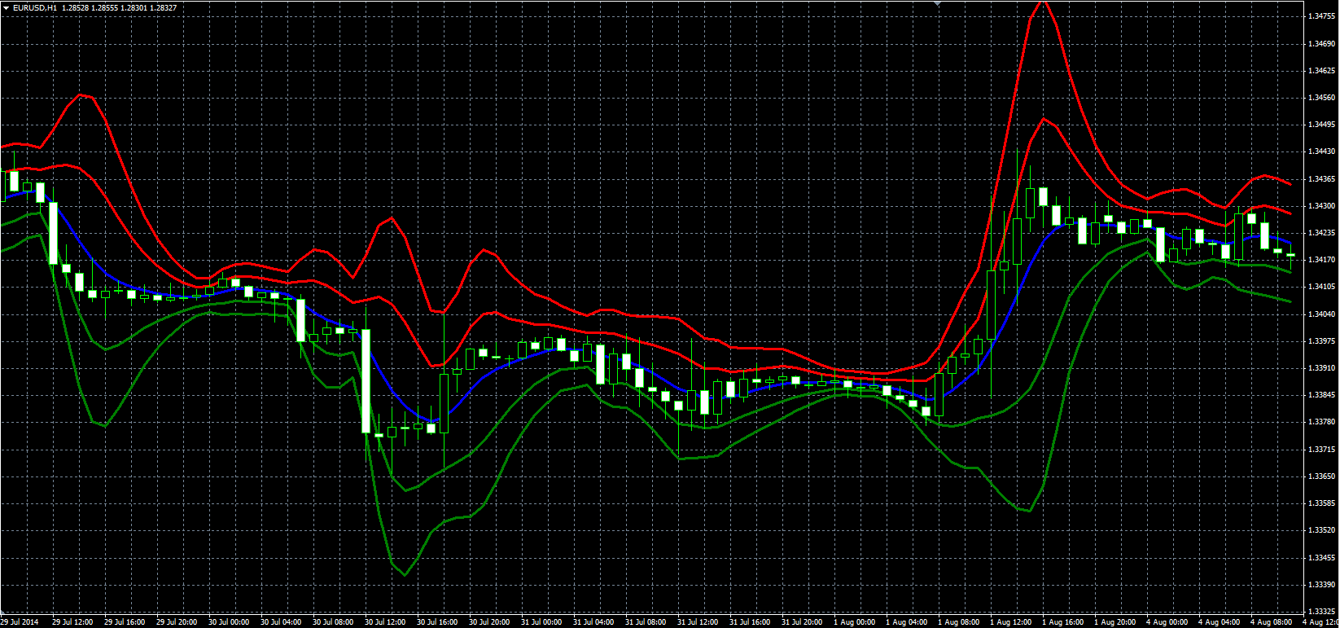This screenshot has width=1340, height=628.
Task: Click the 1.33390 price axis label
Action: [x=1322, y=585]
